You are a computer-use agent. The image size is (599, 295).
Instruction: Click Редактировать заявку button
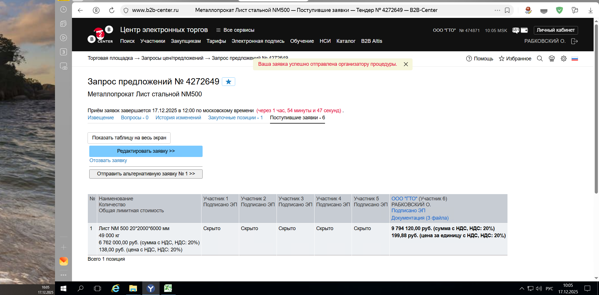pyautogui.click(x=146, y=151)
